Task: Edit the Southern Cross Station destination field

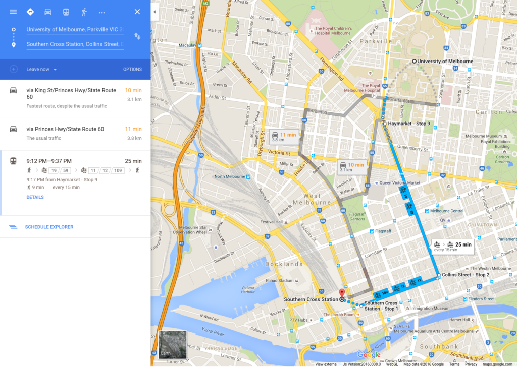Action: pyautogui.click(x=75, y=44)
